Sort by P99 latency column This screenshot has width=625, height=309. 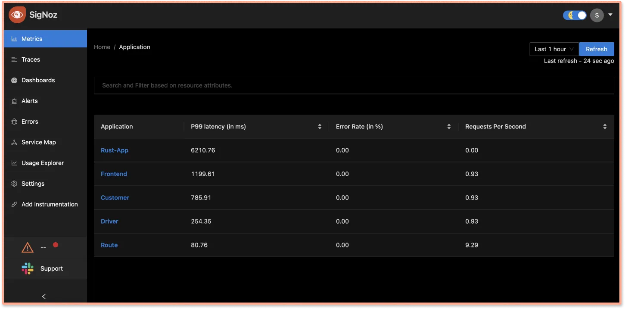point(320,127)
